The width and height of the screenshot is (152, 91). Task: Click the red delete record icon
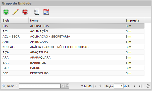point(25,12)
